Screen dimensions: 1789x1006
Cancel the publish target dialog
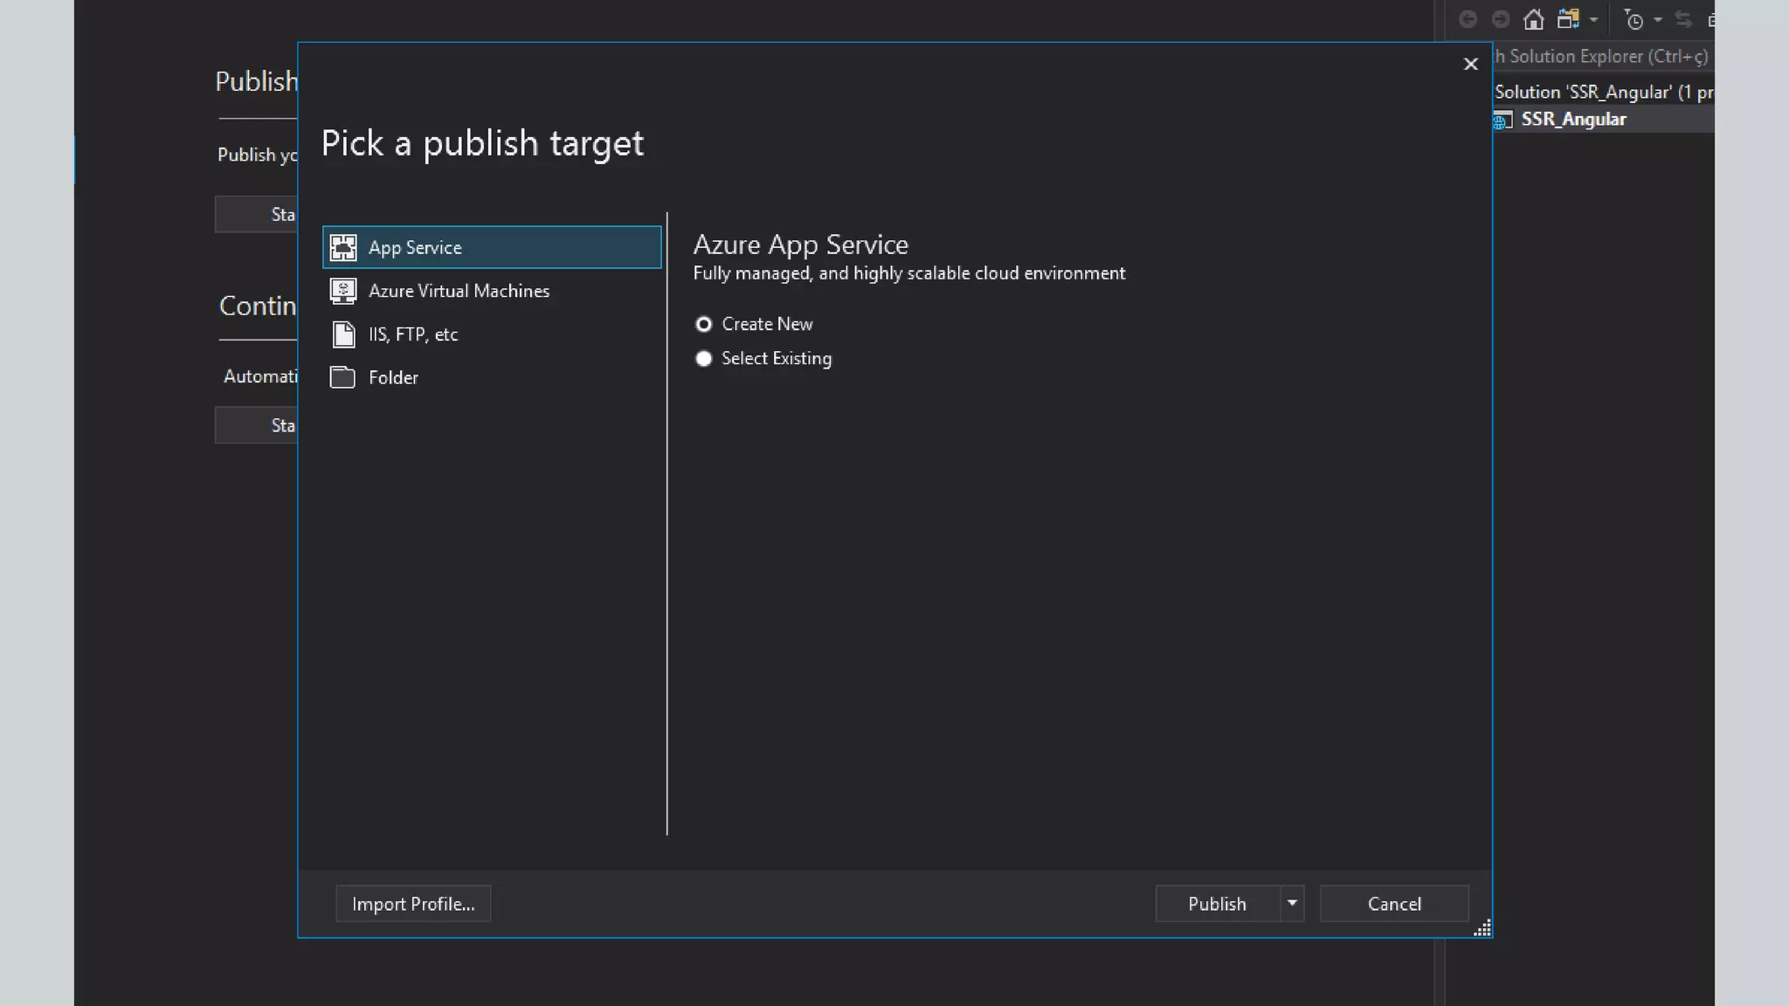[1394, 904]
